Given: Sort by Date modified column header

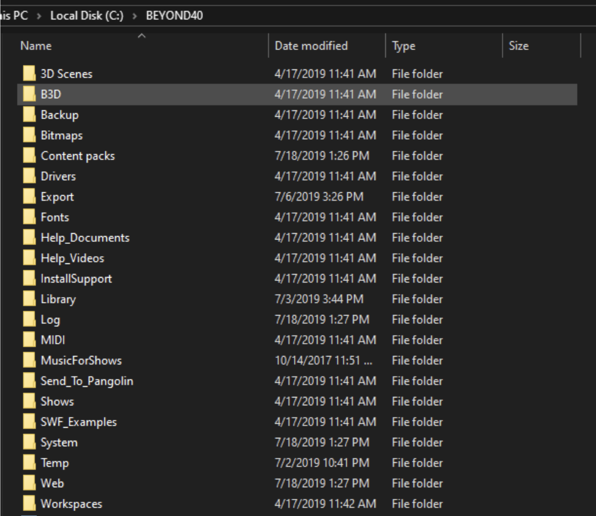Looking at the screenshot, I should click(311, 46).
